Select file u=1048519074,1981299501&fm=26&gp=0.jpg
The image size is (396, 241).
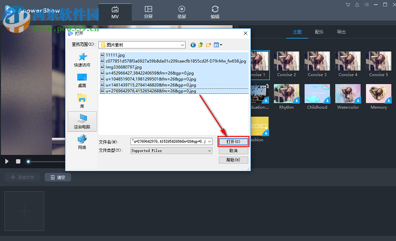pyautogui.click(x=148, y=79)
